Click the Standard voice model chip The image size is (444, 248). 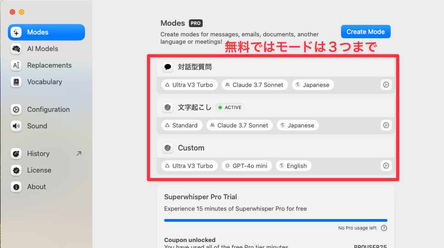click(182, 125)
